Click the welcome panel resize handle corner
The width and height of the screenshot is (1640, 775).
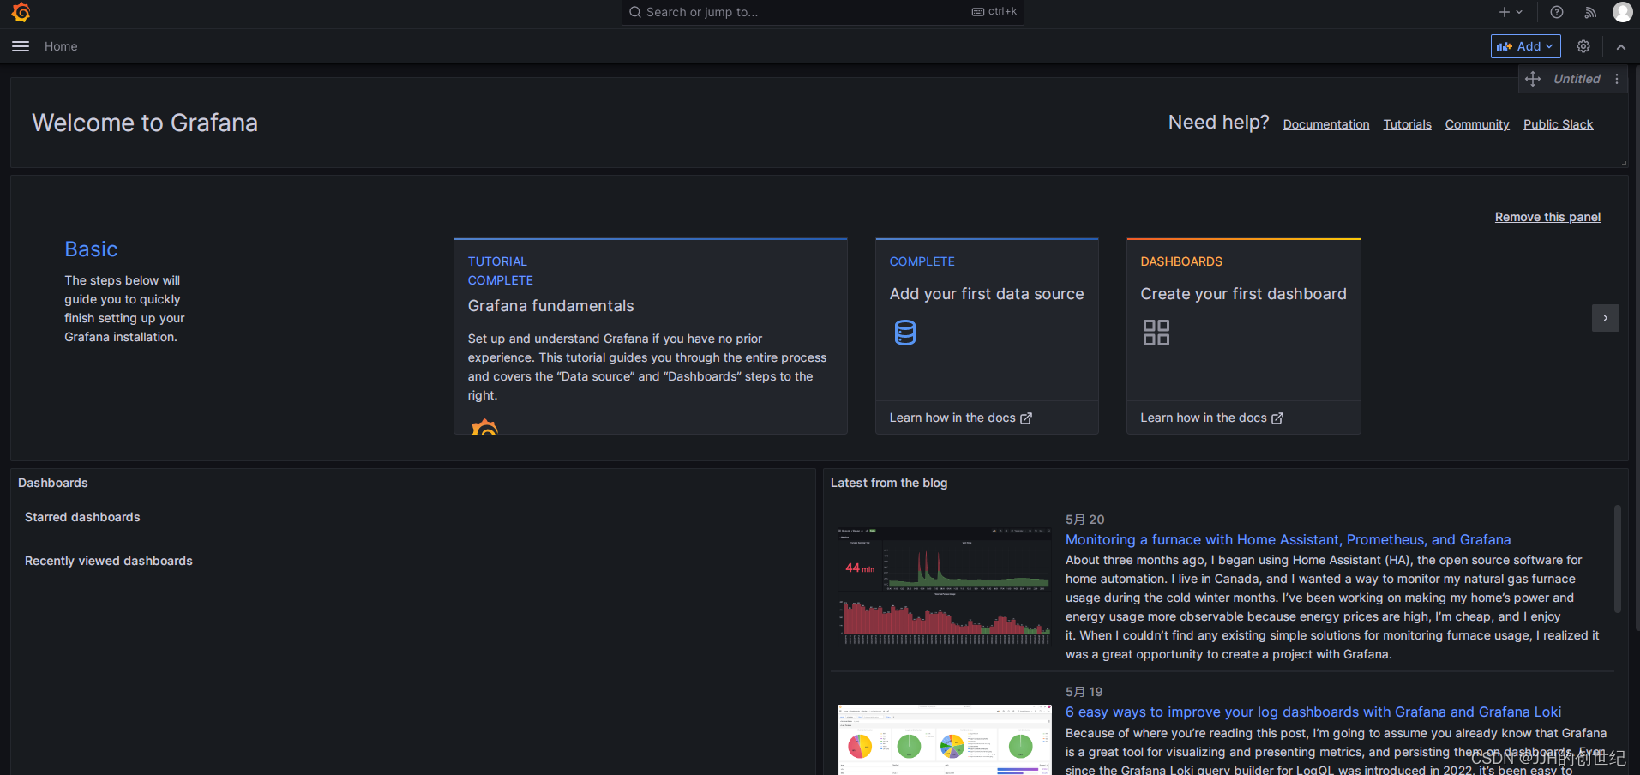pos(1624,163)
